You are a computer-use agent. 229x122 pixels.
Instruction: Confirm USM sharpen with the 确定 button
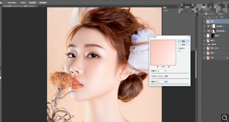[184, 41]
